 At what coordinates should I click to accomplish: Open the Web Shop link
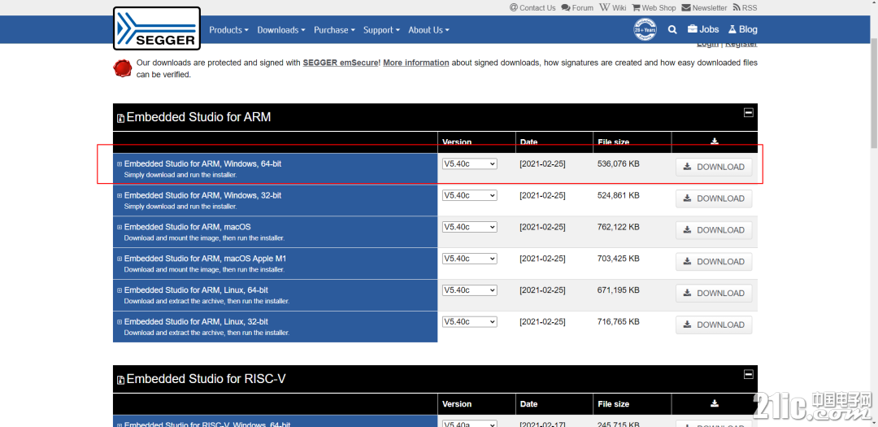click(654, 8)
